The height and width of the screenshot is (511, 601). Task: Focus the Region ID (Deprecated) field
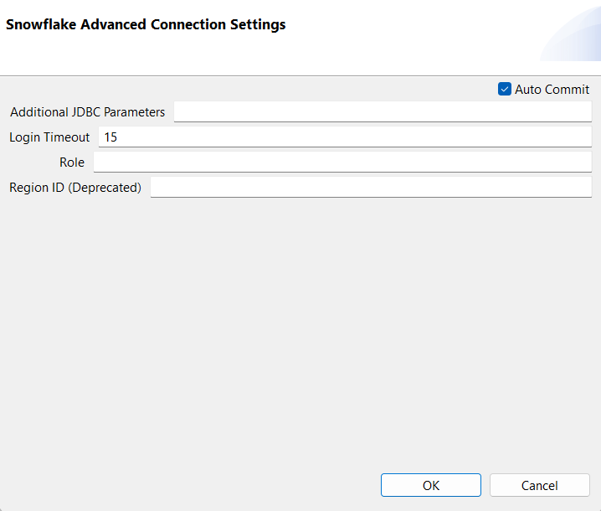[x=370, y=188]
